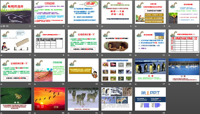Screen dimensions: 200x114
Task: Click the star icon under slide 23
Action: pos(136,113)
